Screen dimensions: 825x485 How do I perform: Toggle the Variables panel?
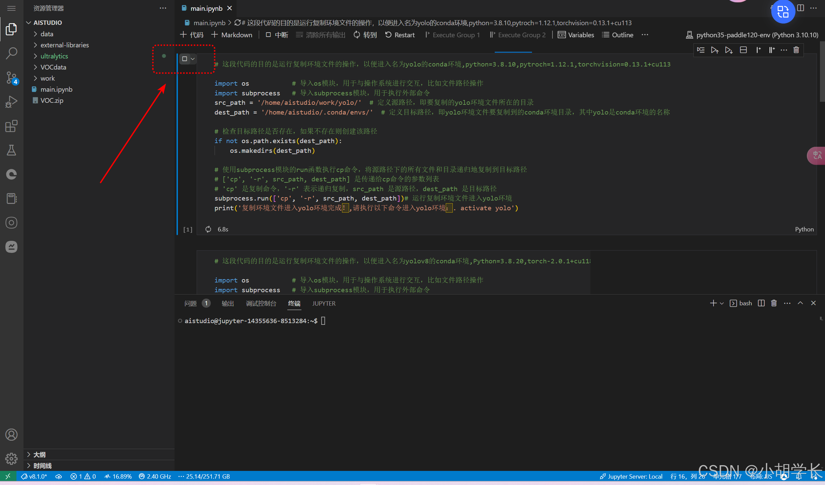tap(576, 35)
